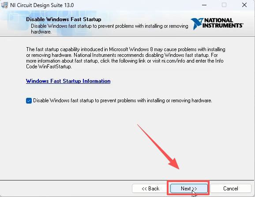Viewport: 255px width, 197px height.
Task: Click the checkbox label about removing hardware
Action: tap(123, 100)
